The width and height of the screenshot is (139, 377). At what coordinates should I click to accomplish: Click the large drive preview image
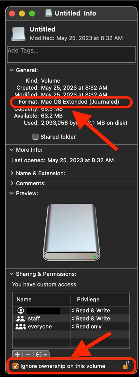(72, 232)
